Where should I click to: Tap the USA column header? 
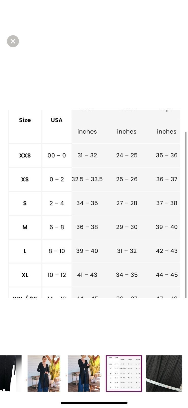tap(57, 120)
